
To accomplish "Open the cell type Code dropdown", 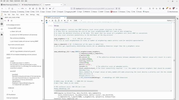I will point(78,21).
